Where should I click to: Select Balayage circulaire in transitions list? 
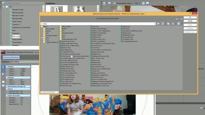tap(18, 10)
